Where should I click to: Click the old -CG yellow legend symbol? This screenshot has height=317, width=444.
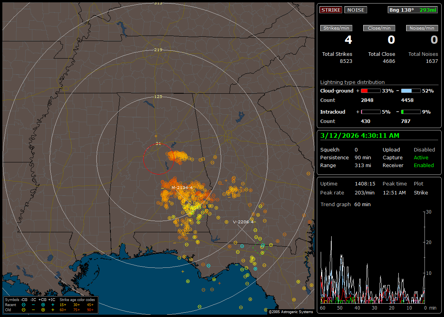tap(24, 310)
